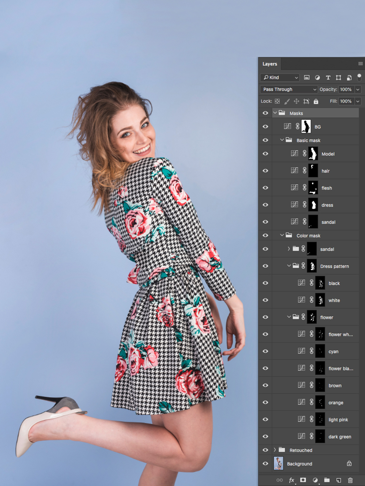Hide the Background layer

click(x=265, y=464)
